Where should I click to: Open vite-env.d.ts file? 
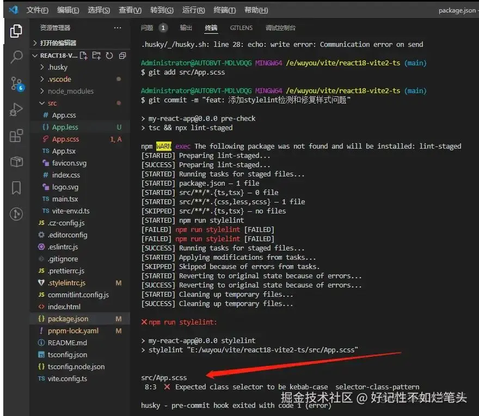click(x=80, y=211)
